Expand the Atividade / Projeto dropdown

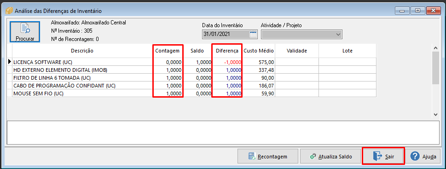[338, 35]
